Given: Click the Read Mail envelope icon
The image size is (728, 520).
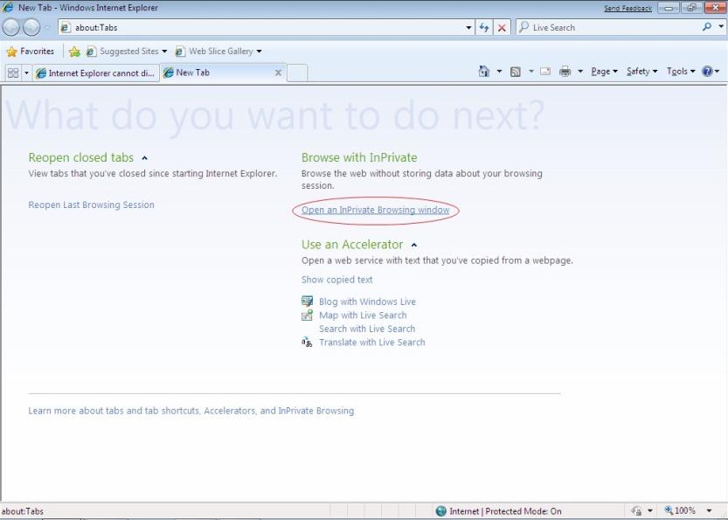Looking at the screenshot, I should pyautogui.click(x=545, y=72).
